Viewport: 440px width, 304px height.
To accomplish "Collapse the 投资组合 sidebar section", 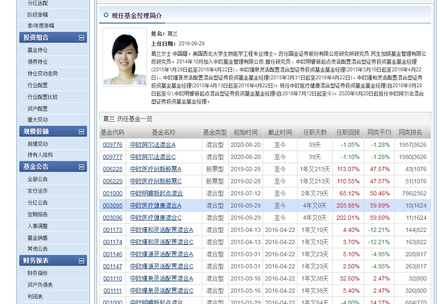I will [x=82, y=37].
